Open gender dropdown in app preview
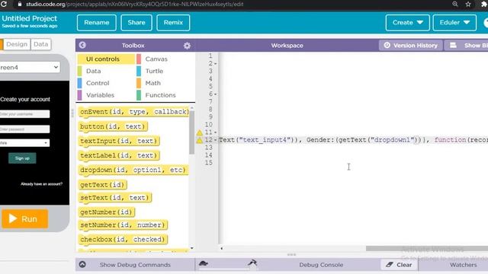The width and height of the screenshot is (488, 274). pos(24,143)
